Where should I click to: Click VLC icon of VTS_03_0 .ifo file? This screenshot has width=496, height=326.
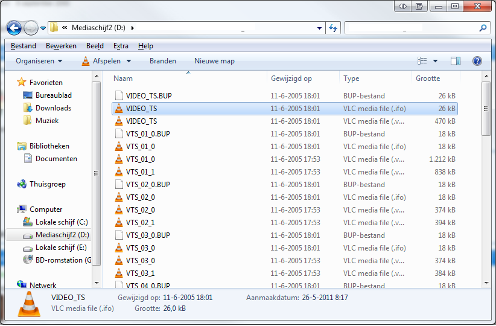pyautogui.click(x=119, y=248)
